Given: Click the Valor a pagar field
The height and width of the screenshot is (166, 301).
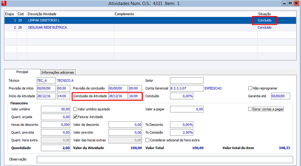Looking at the screenshot, I should [187, 109].
